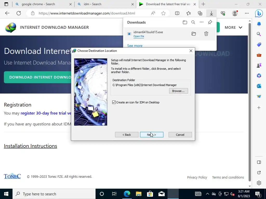Open split screen view icon
266x199 pixels.
[x=177, y=13]
